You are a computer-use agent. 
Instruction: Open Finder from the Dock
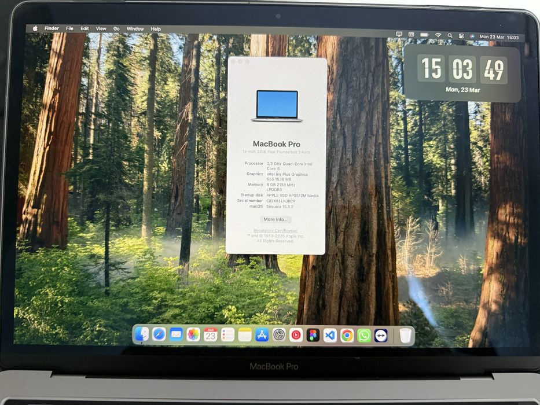(142, 334)
